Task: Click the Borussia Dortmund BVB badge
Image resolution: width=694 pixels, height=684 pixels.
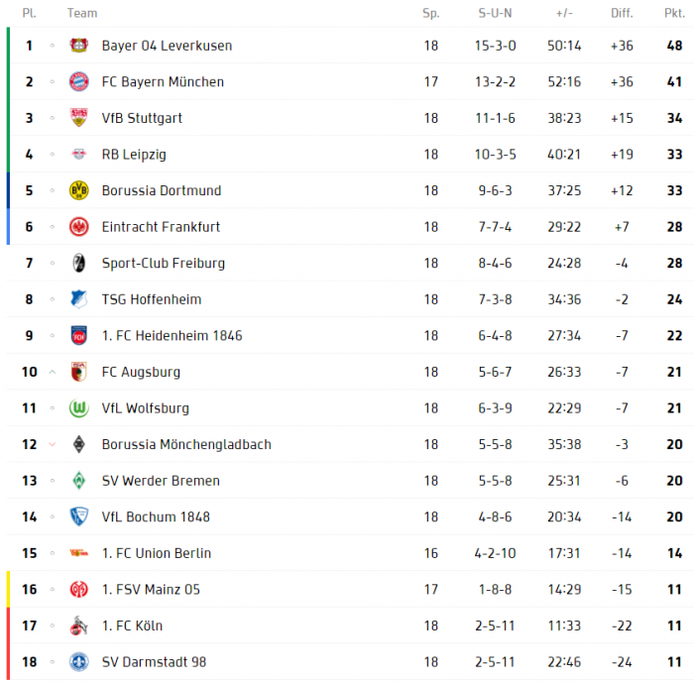Action: click(x=79, y=190)
